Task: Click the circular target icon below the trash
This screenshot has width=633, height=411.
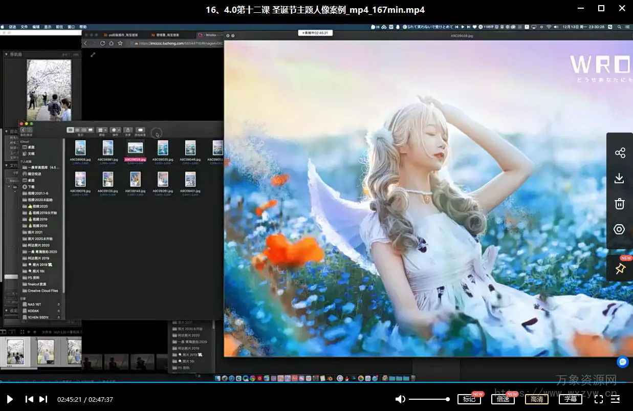Action: coord(619,229)
